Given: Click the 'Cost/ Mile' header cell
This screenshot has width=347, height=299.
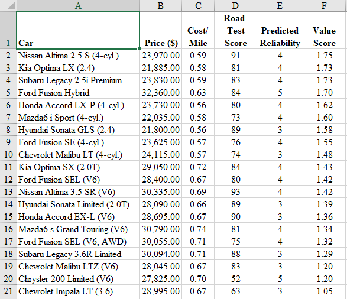Looking at the screenshot, I should tap(198, 30).
